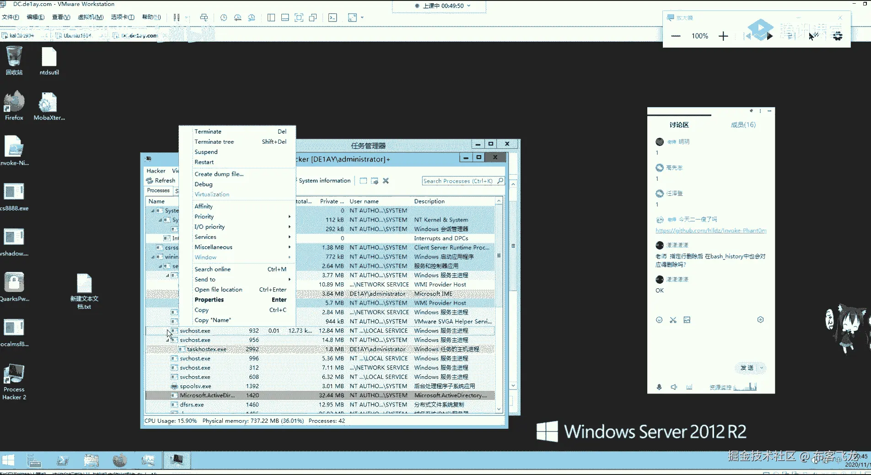Click System information toolbar button
The image size is (871, 475).
324,181
